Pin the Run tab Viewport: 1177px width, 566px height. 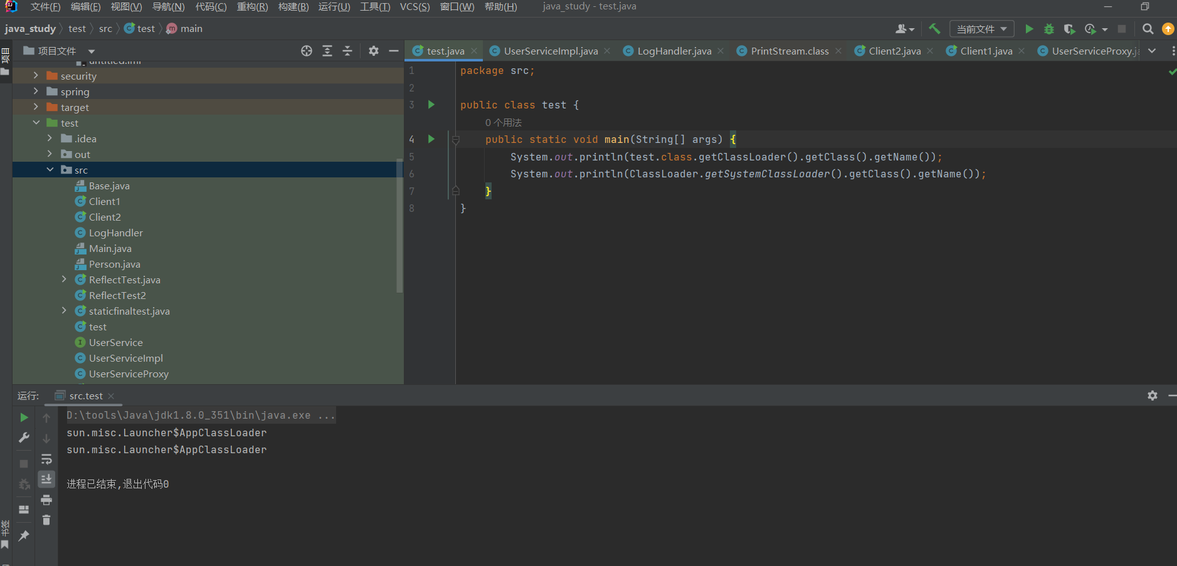(24, 536)
